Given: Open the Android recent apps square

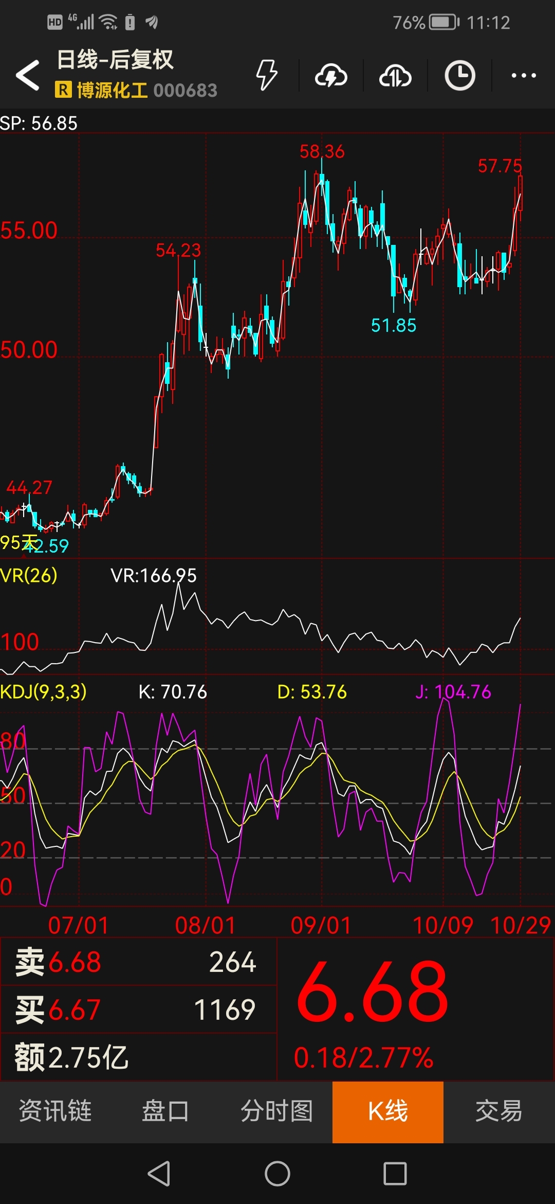Looking at the screenshot, I should point(395,1174).
